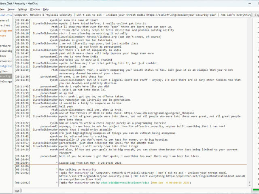Open the Window menu
This screenshot has height=194, width=259.
[x=35, y=9]
